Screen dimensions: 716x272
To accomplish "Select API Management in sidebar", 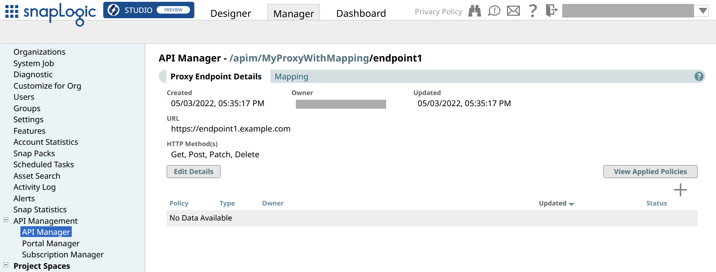I will [x=46, y=221].
